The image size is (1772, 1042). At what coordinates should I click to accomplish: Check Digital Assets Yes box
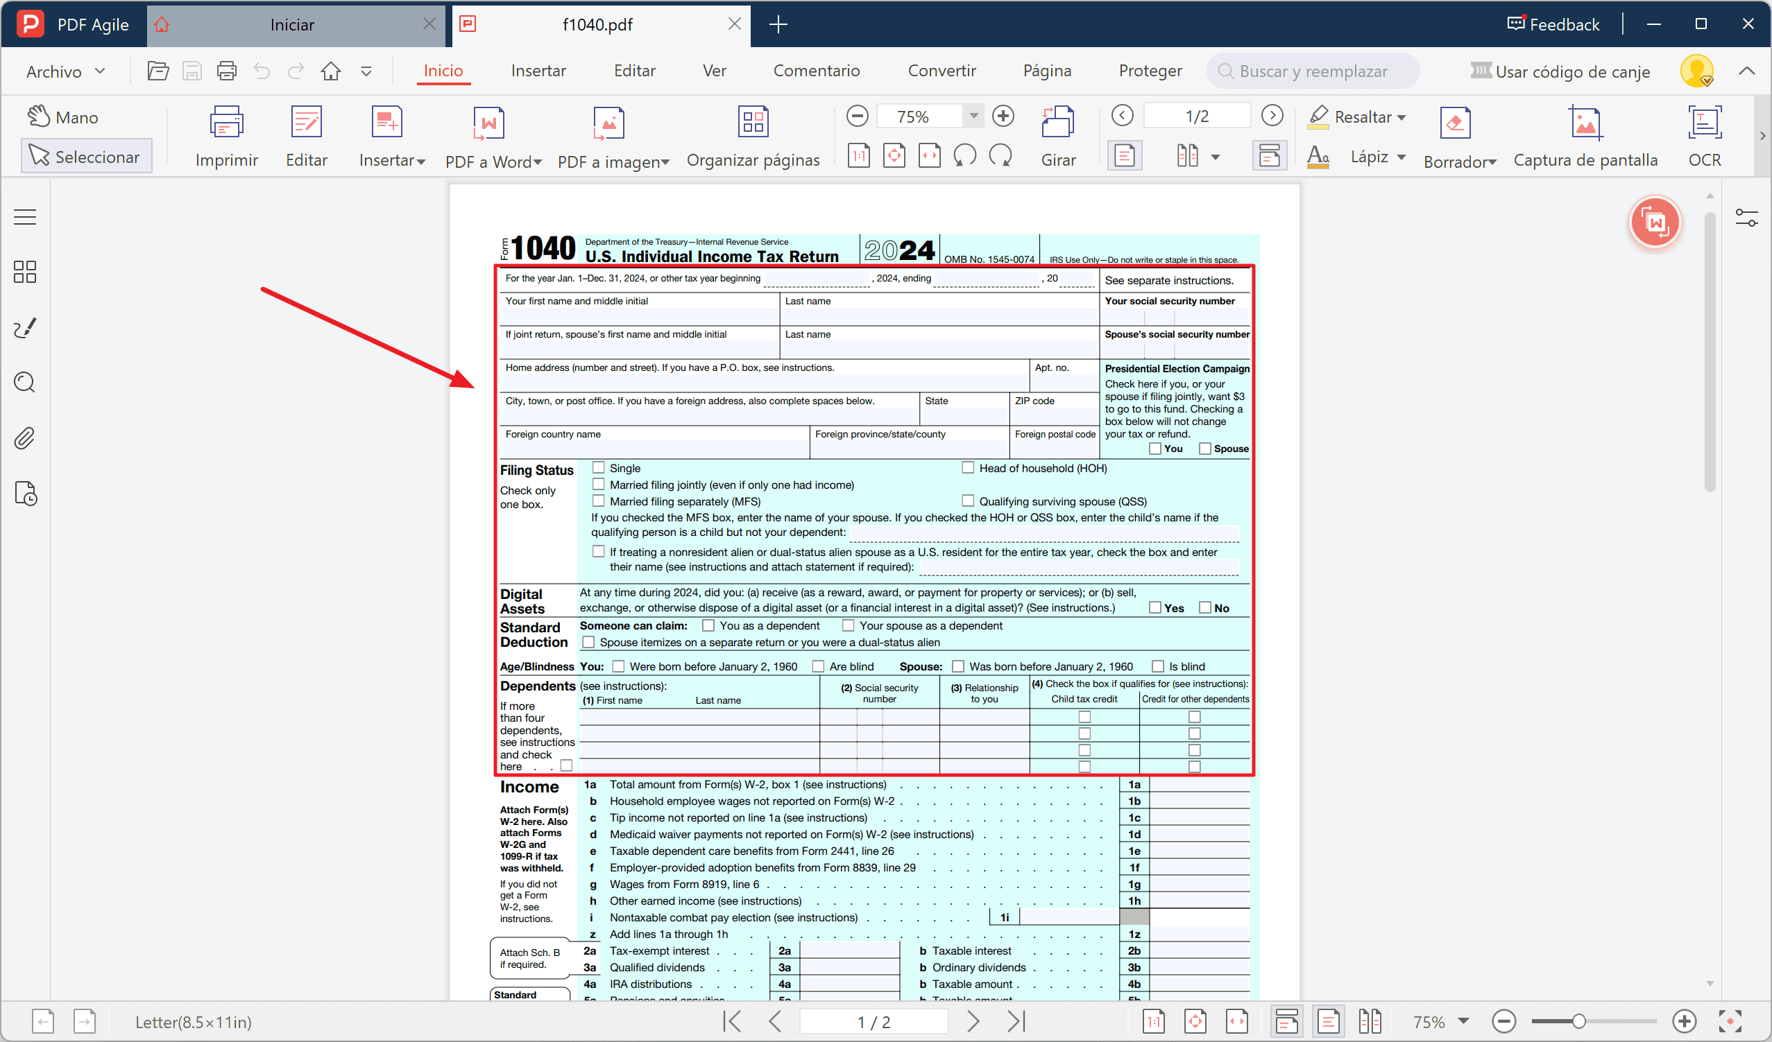(x=1155, y=607)
